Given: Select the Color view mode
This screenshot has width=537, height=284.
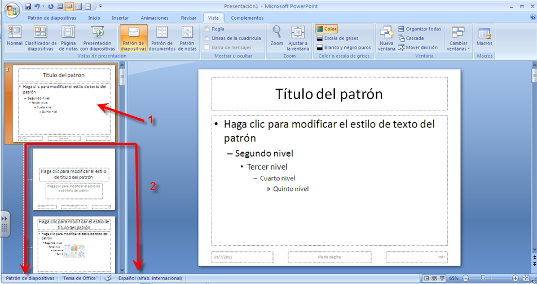Looking at the screenshot, I should point(327,29).
